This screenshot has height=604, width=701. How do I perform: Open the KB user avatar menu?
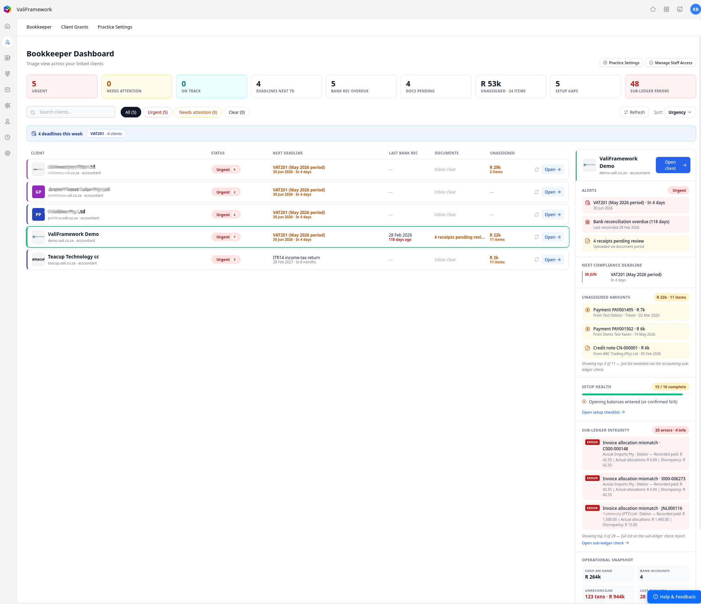pos(695,10)
